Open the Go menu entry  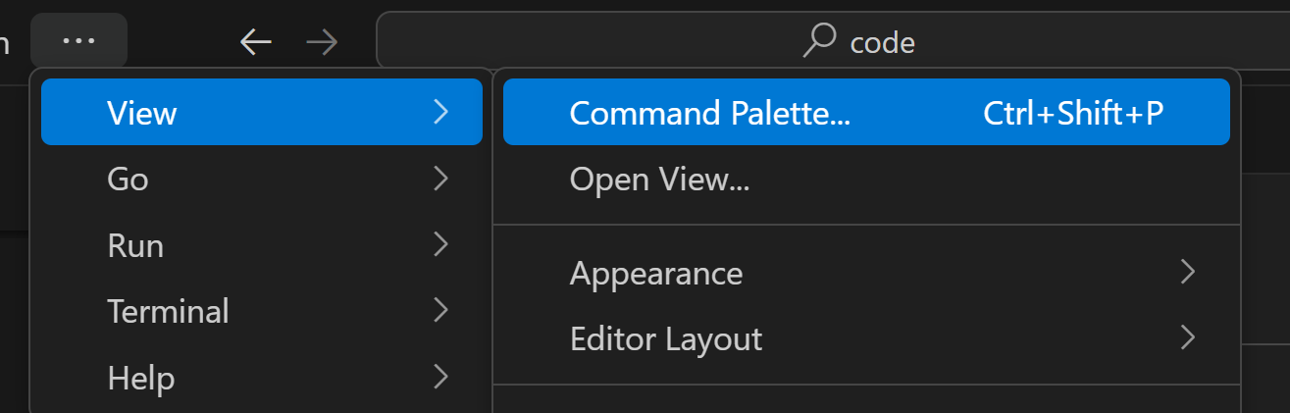click(128, 179)
